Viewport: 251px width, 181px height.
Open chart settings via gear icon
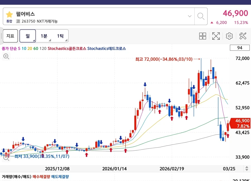pyautogui.click(x=229, y=36)
